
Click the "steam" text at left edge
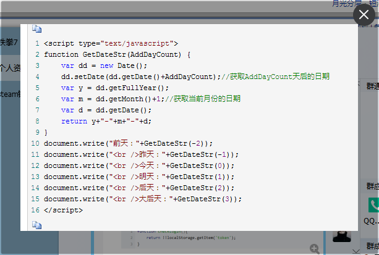9,94
